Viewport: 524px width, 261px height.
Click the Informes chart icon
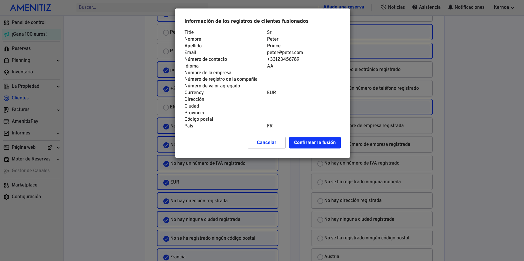(x=6, y=133)
